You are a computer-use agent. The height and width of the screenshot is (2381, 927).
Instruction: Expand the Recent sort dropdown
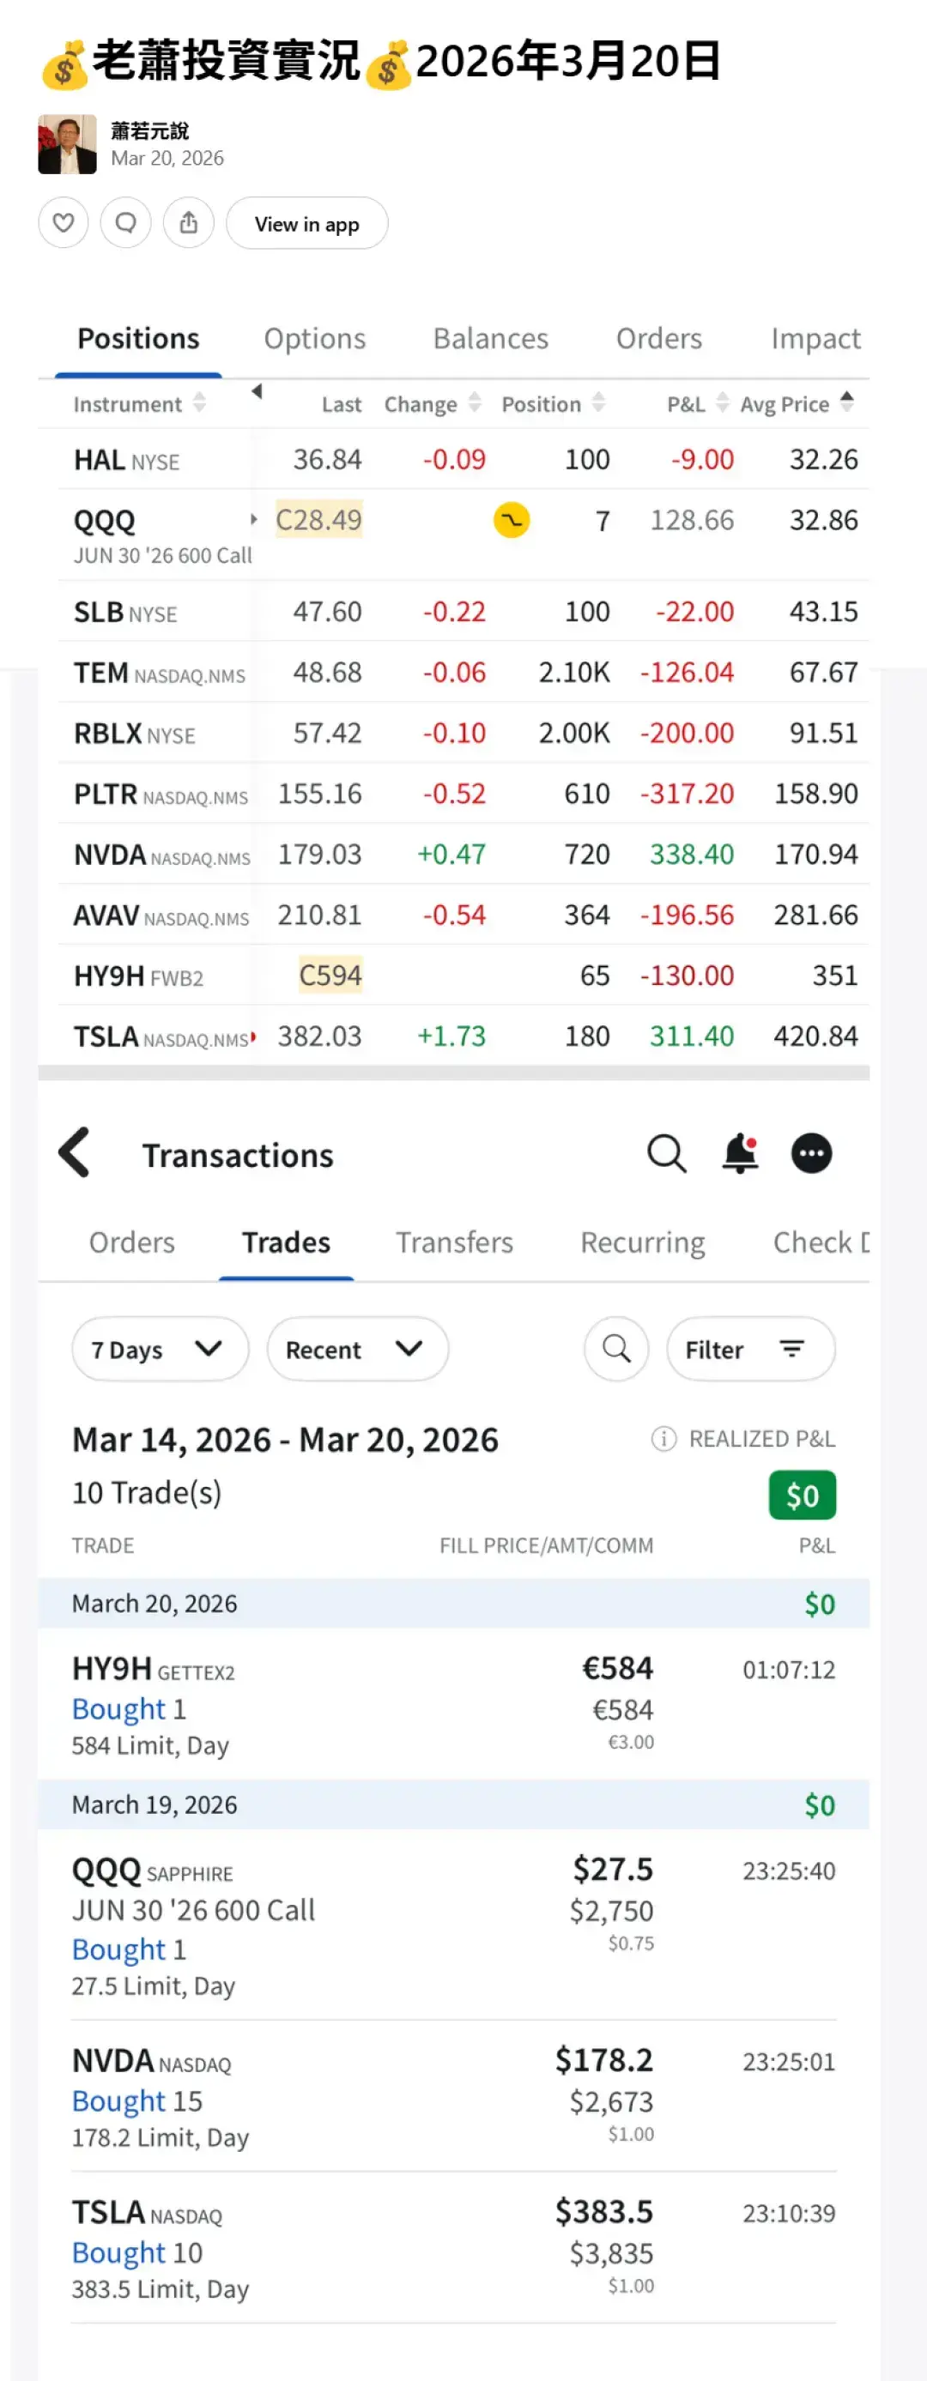coord(357,1350)
